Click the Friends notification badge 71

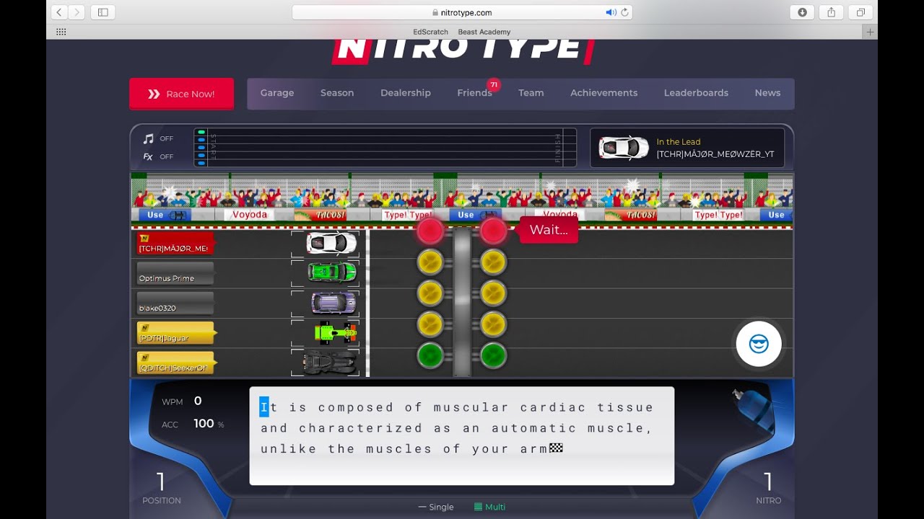[x=494, y=85]
